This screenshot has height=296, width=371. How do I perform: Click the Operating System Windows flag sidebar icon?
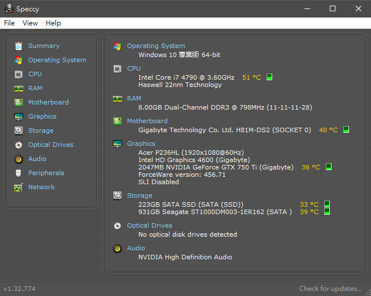tap(19, 60)
